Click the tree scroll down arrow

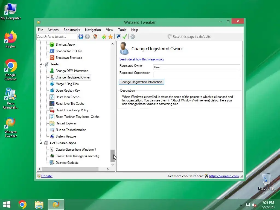tap(112, 165)
